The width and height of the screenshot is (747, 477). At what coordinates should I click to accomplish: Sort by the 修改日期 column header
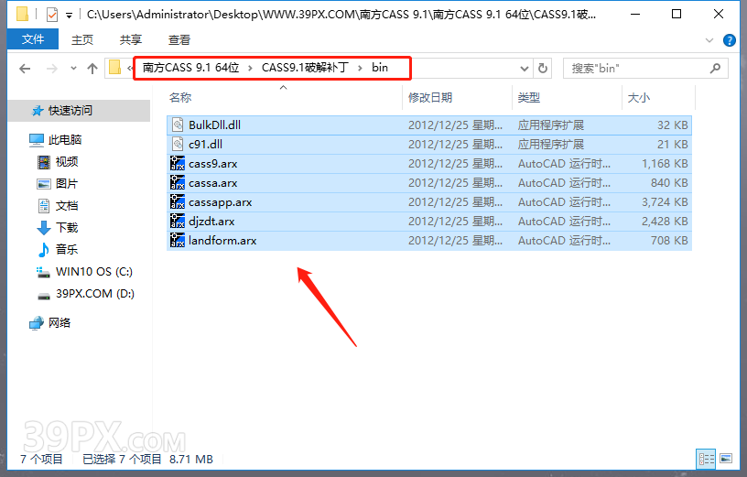click(x=430, y=98)
